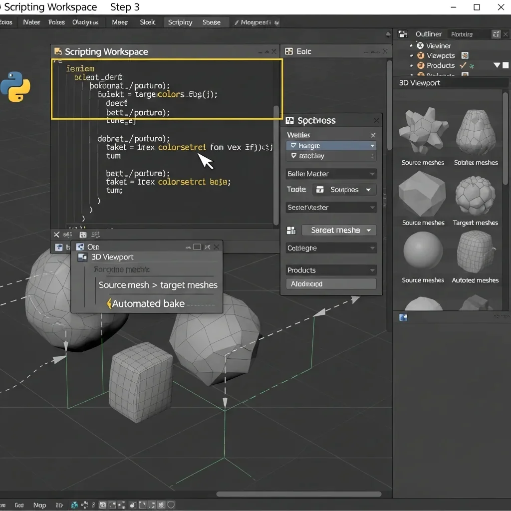Toggle the Viewpcts row restriction icon
Screen dimensions: 511x511
(465, 56)
